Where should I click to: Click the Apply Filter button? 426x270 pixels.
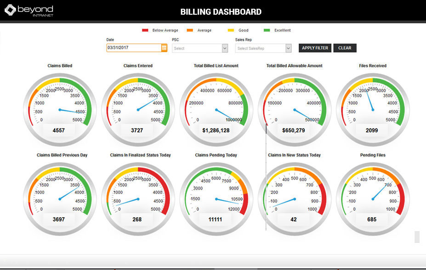(x=315, y=48)
